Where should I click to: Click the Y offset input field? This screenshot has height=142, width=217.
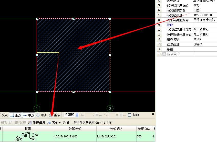(x=113, y=115)
